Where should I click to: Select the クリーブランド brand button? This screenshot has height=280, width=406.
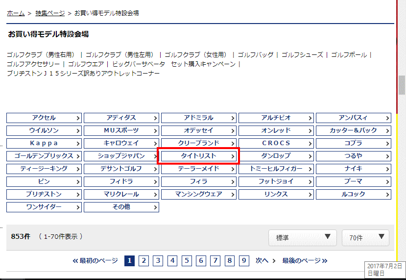pos(199,143)
